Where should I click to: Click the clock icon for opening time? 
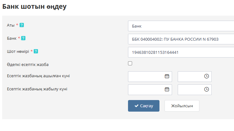click(x=206, y=76)
